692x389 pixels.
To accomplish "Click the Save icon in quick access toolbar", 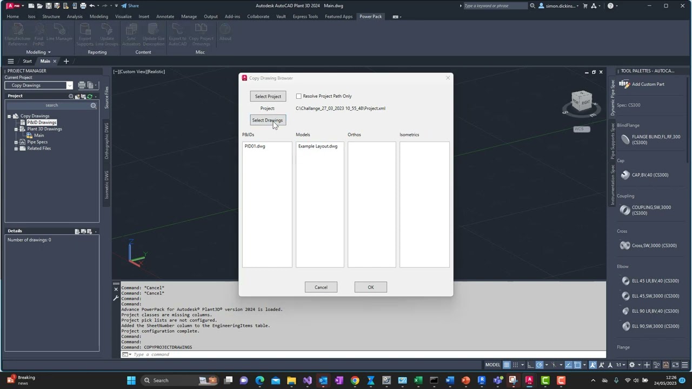I will (x=49, y=6).
